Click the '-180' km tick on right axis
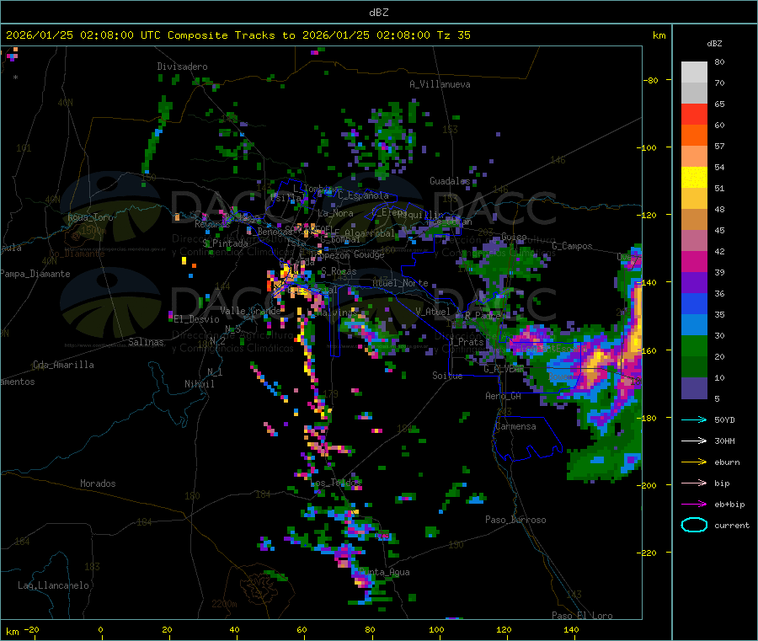 point(647,418)
